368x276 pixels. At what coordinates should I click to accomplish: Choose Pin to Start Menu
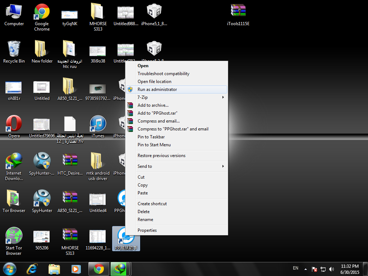[x=177, y=145]
